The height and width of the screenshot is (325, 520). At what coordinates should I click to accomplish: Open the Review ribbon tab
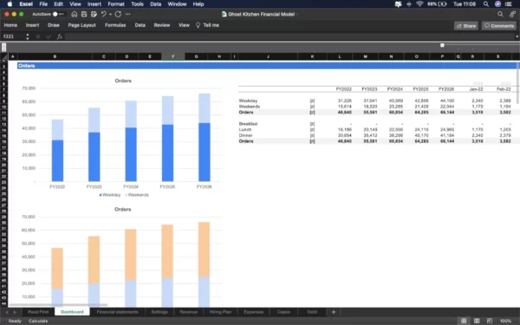pyautogui.click(x=162, y=25)
